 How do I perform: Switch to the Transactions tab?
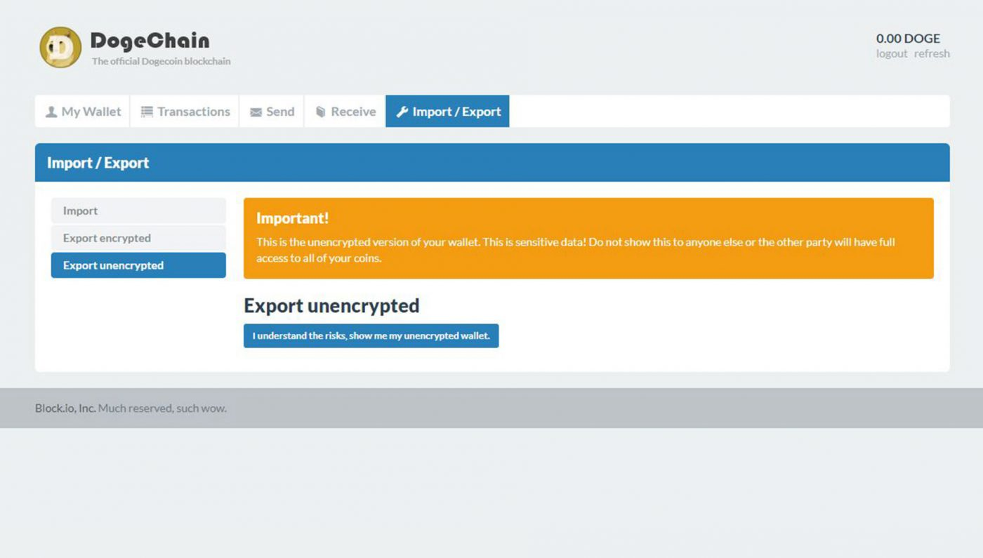(185, 112)
